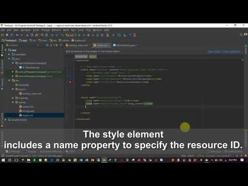Viewport: 248px width, 186px height.
Task: Expand the manifests folder node
Action: 9,54
